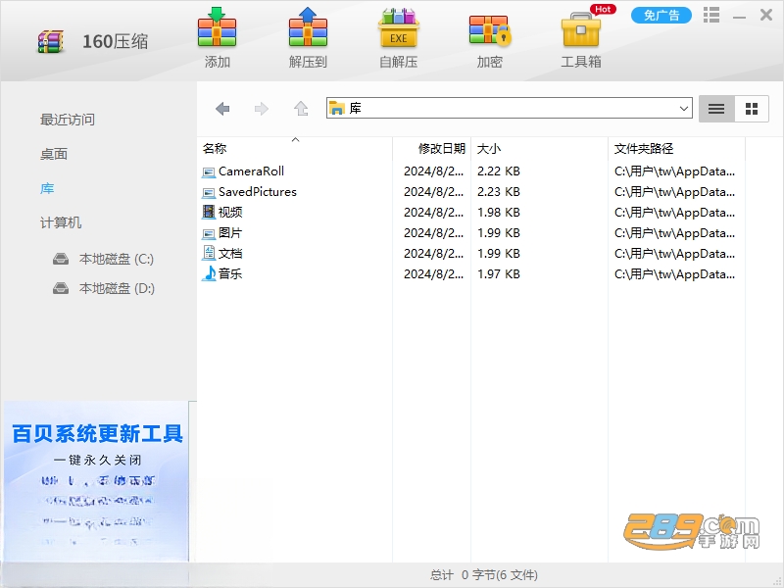Screen dimensions: 784x588
Task: Switch to list view mode
Action: [x=716, y=109]
